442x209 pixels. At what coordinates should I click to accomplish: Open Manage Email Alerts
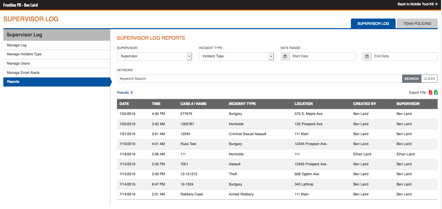click(x=23, y=73)
